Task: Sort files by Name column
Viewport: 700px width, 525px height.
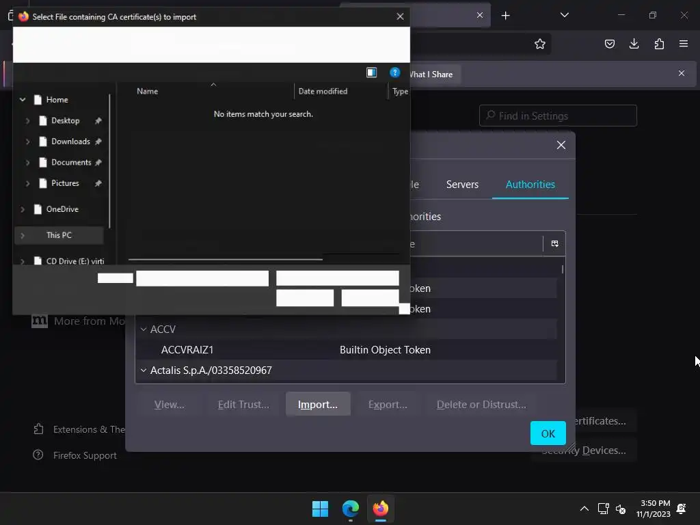Action: (148, 91)
